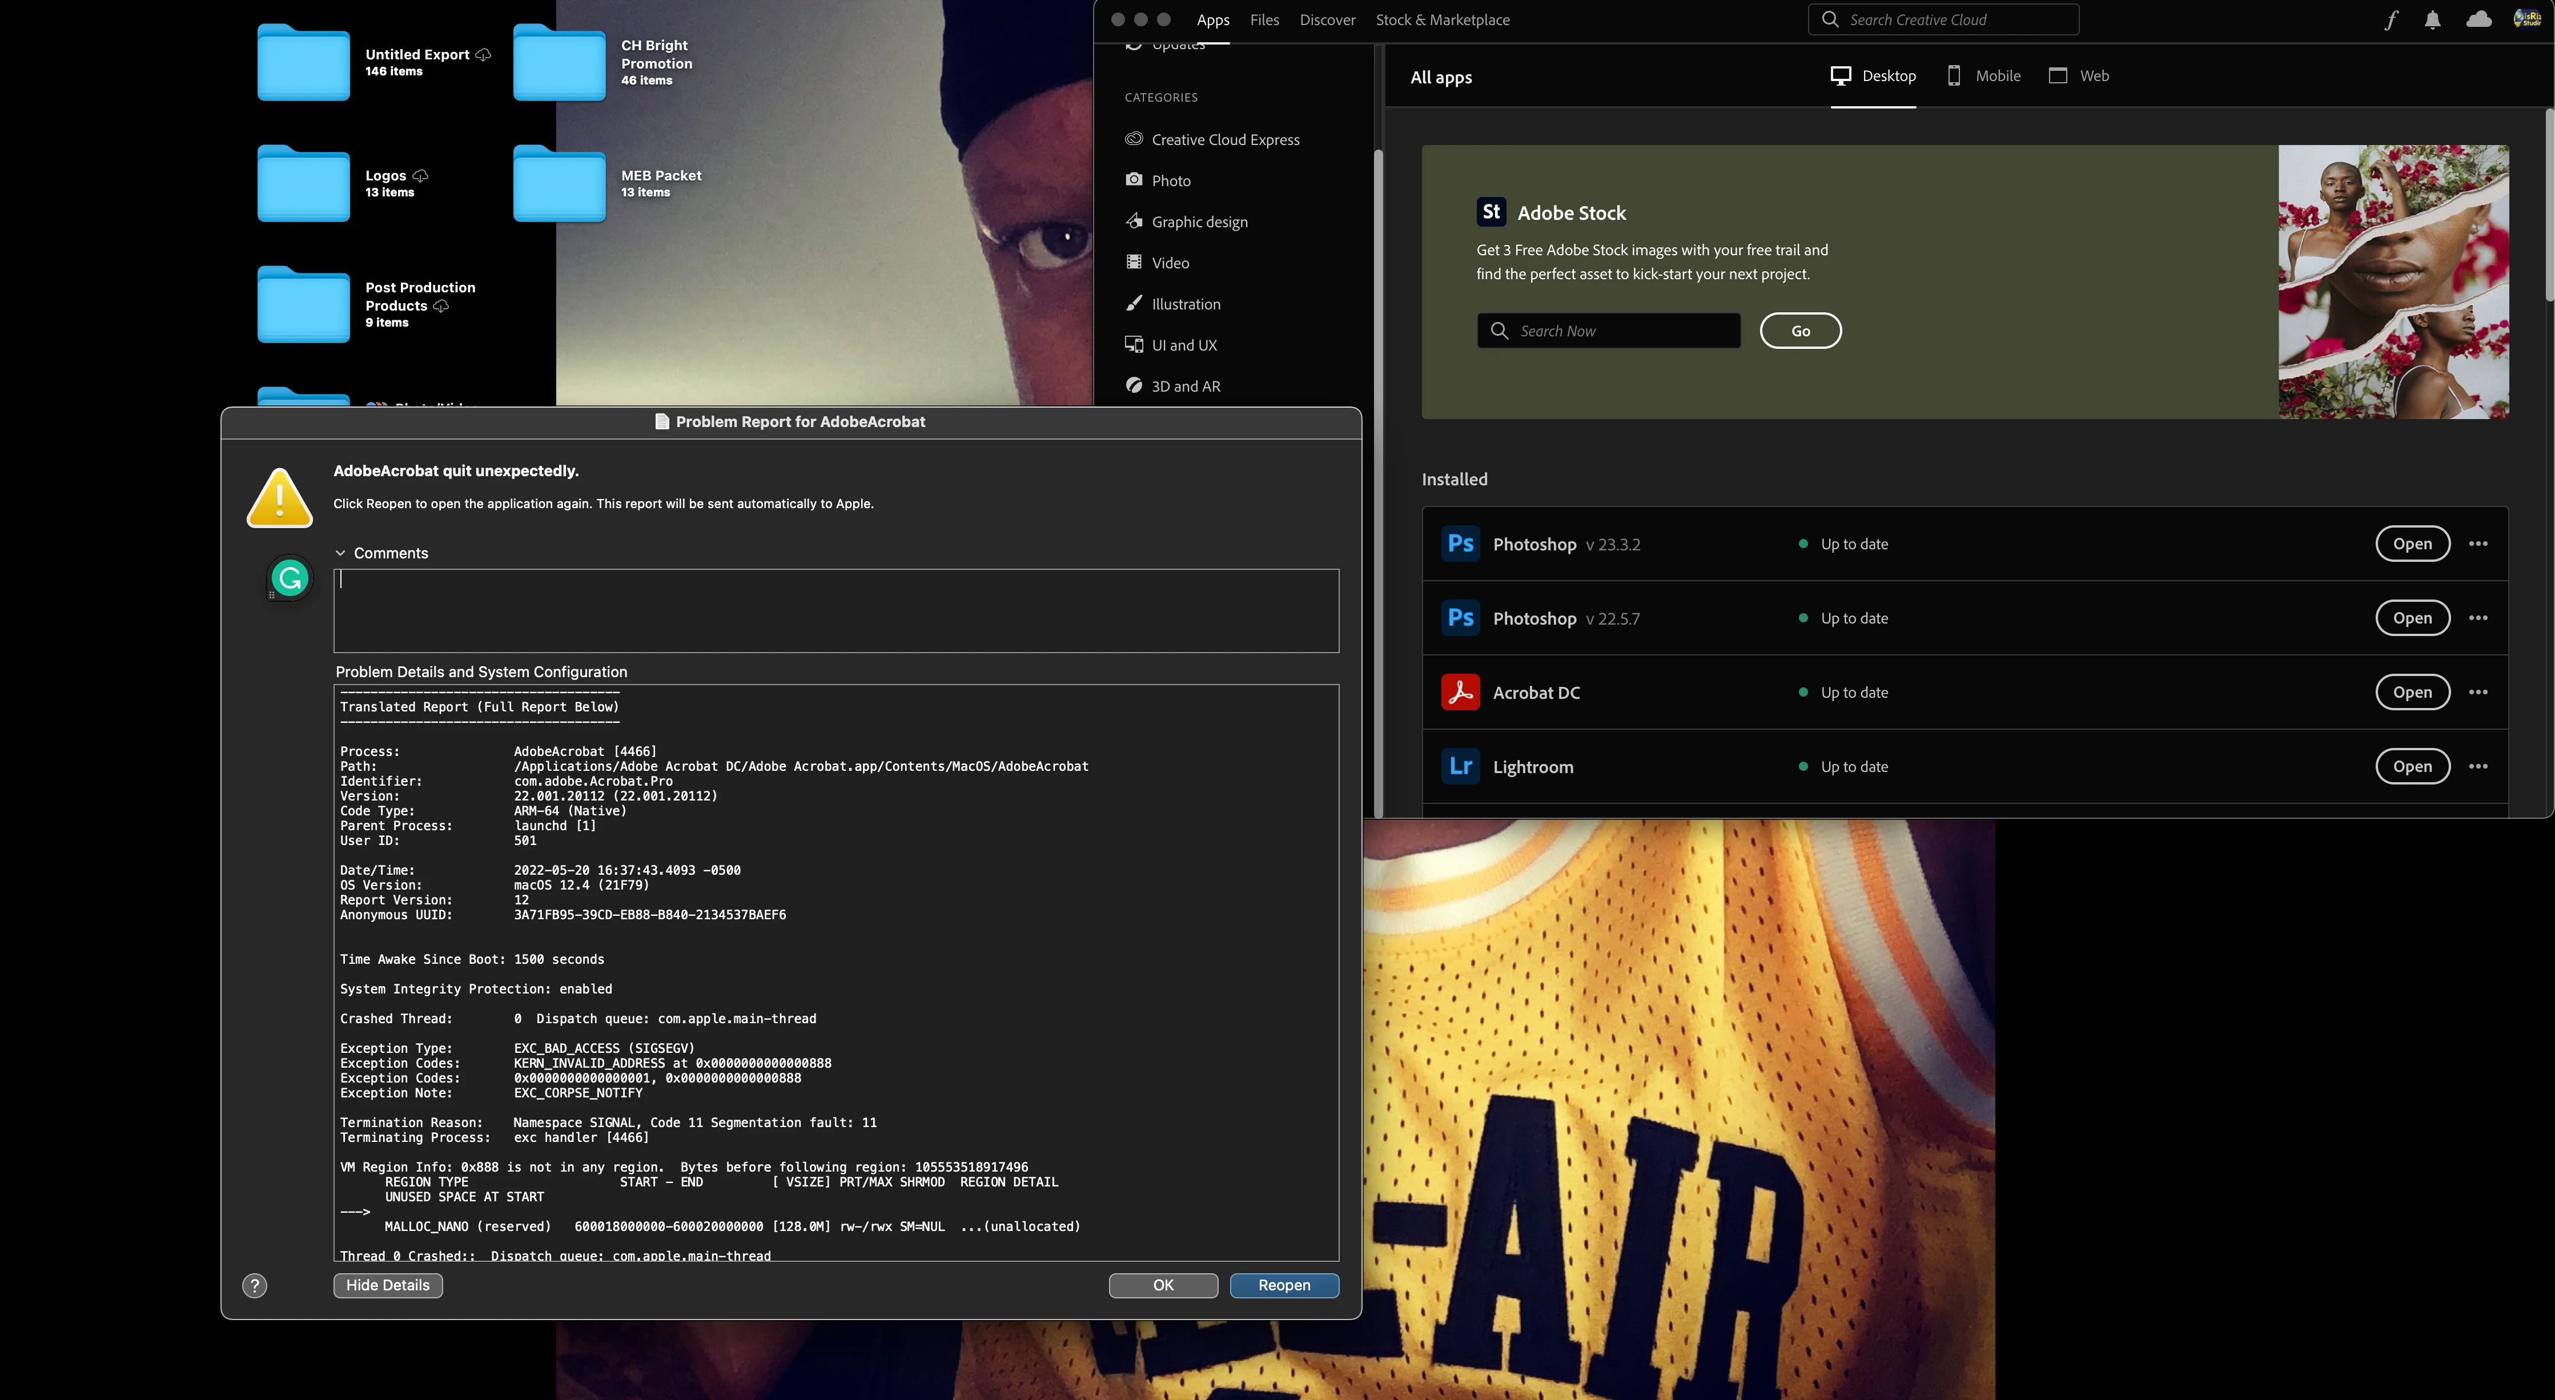Select the 3D and AR category
2555x1400 pixels.
coord(1185,387)
